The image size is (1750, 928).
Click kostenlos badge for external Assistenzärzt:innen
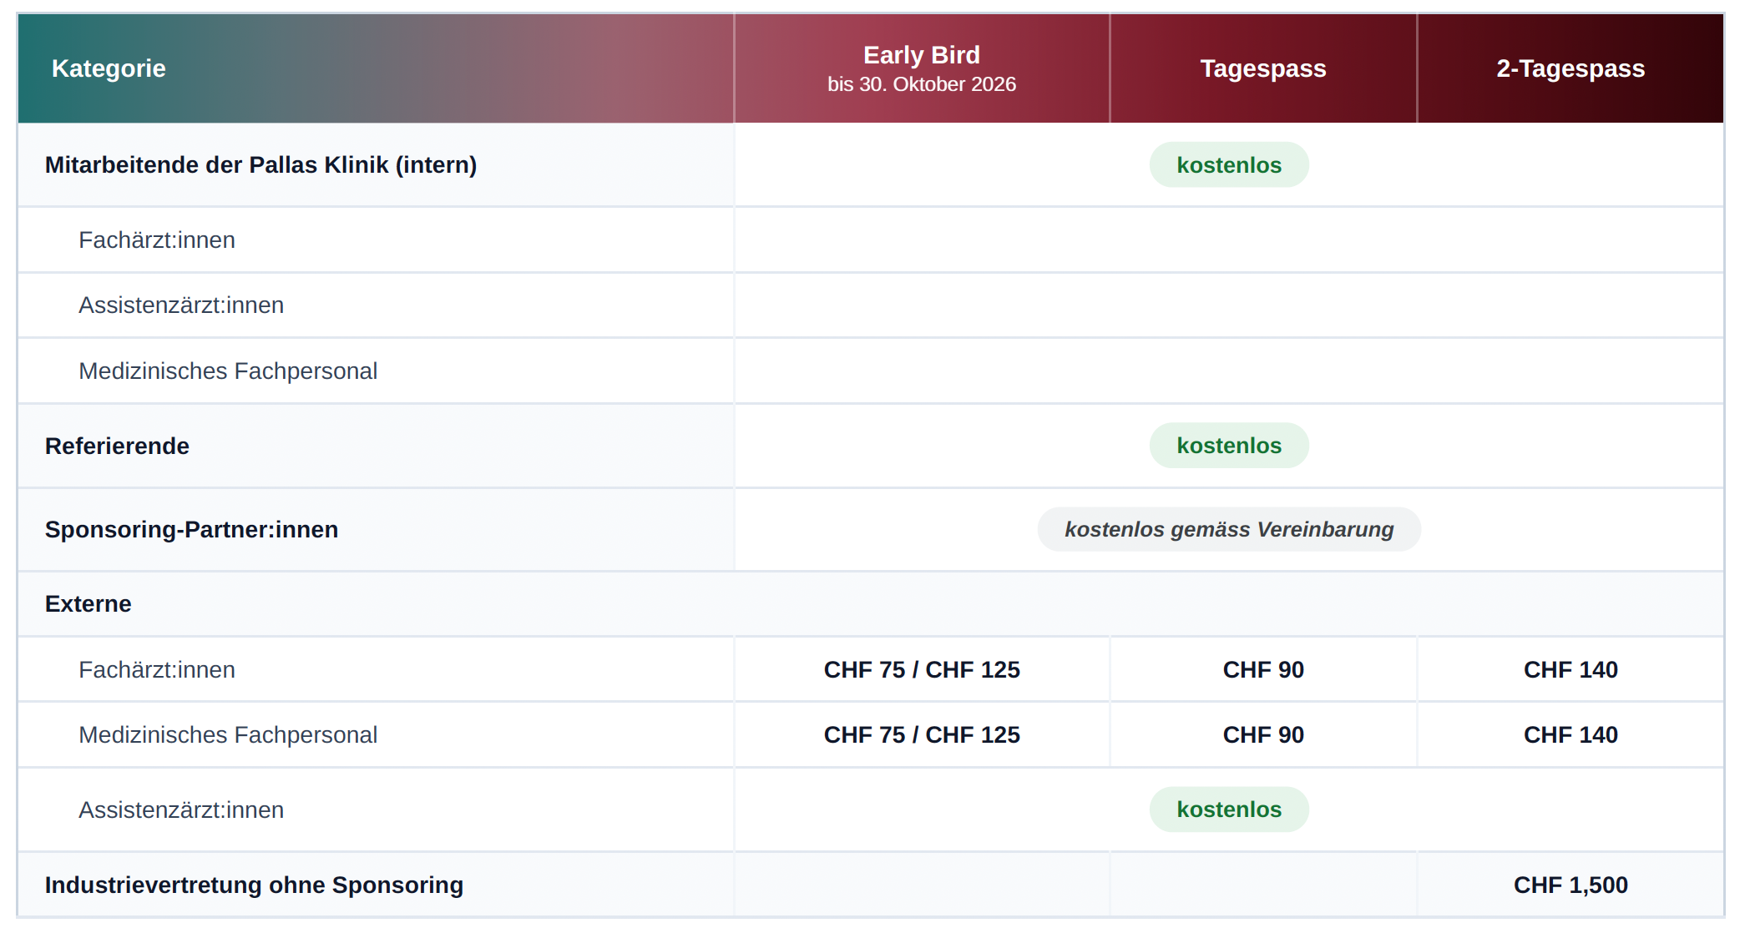1229,809
